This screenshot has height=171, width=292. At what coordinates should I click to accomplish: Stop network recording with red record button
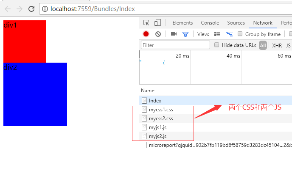click(146, 34)
